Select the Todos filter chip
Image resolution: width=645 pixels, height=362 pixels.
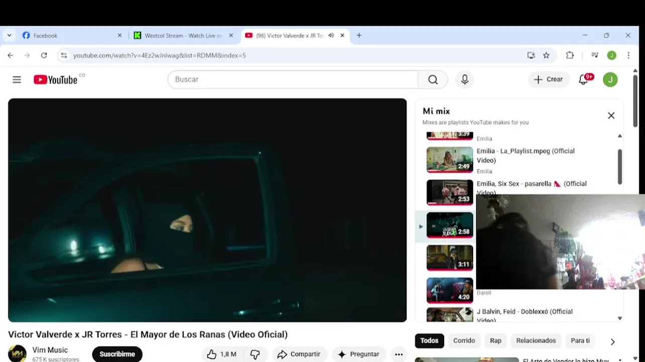[429, 341]
